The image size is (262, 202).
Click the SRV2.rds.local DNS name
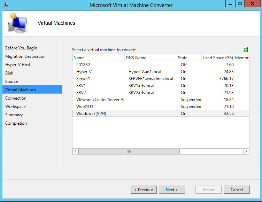(x=141, y=93)
